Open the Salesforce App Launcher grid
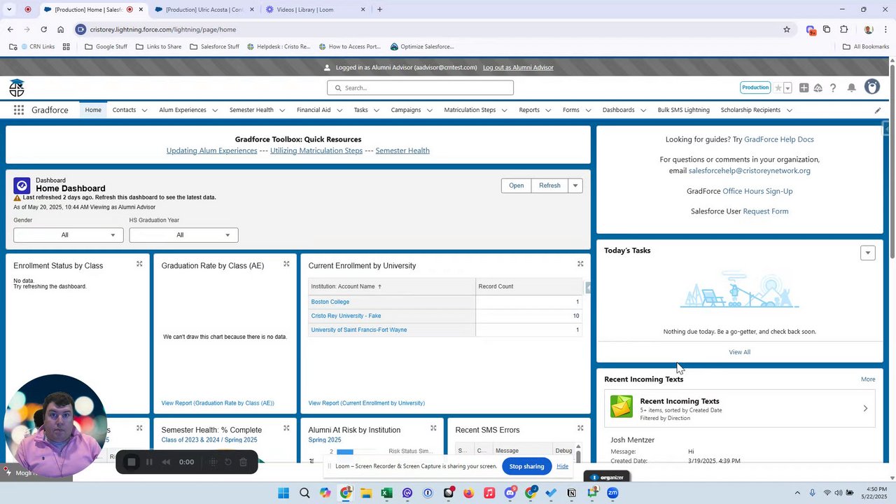 tap(19, 110)
